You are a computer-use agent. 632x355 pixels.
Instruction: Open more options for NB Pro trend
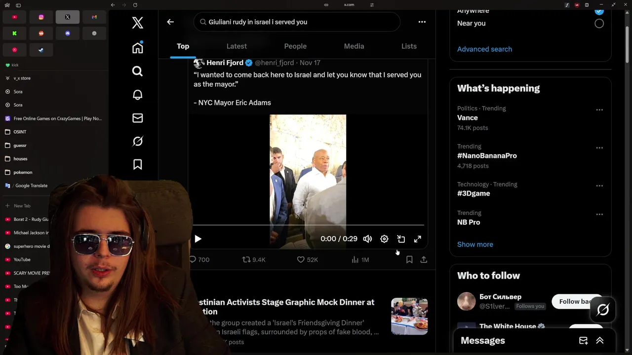599,214
